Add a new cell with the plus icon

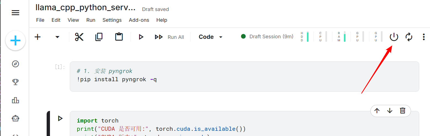38,37
